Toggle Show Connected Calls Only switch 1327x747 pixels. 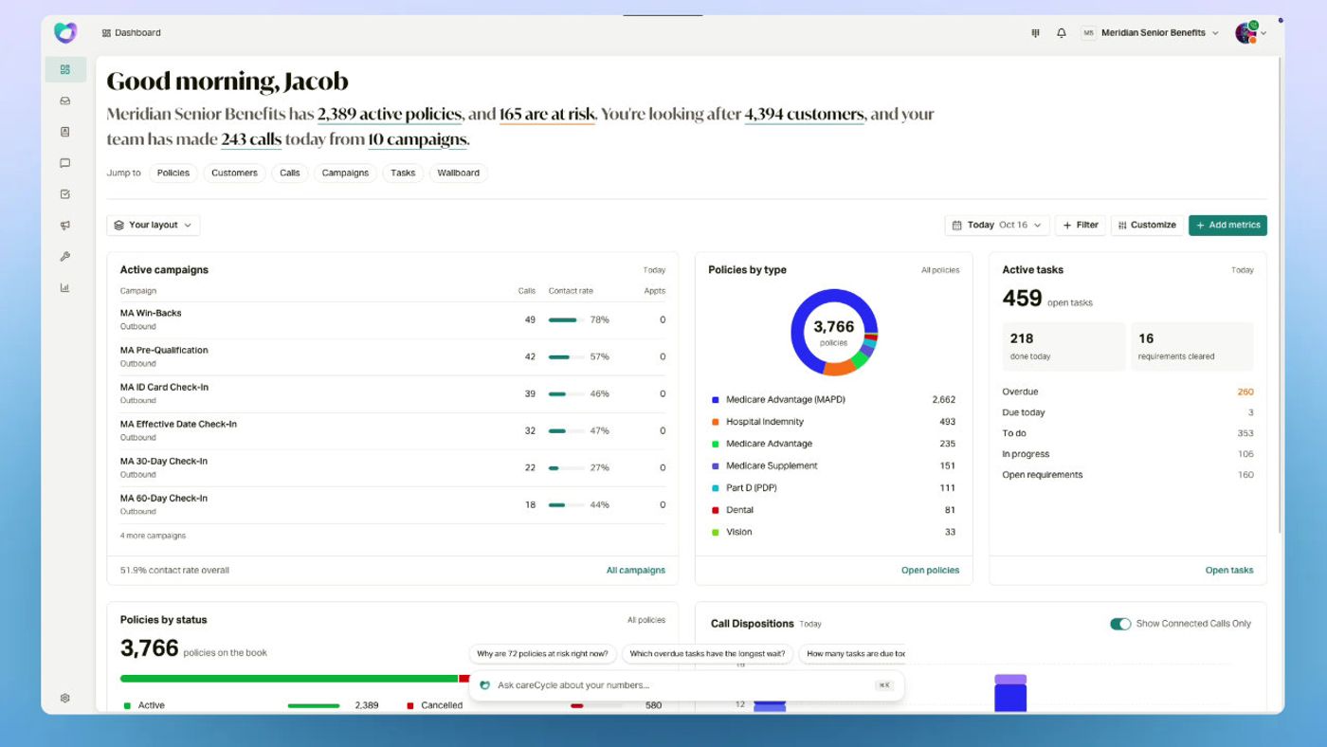coord(1120,624)
